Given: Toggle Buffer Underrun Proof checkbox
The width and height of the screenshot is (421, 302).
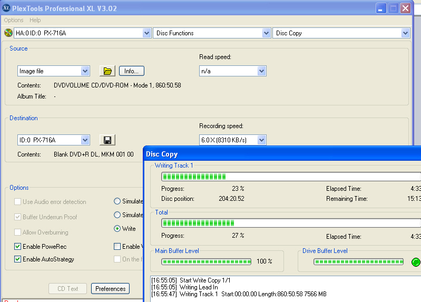Looking at the screenshot, I should coord(18,217).
